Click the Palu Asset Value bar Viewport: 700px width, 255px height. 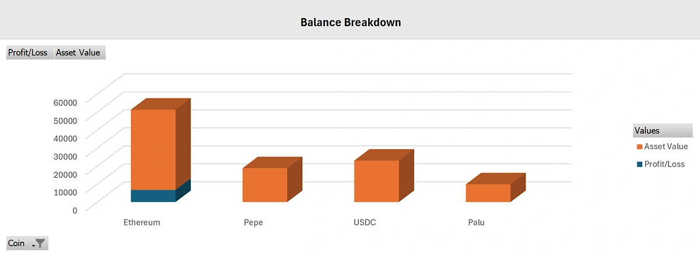(x=488, y=193)
